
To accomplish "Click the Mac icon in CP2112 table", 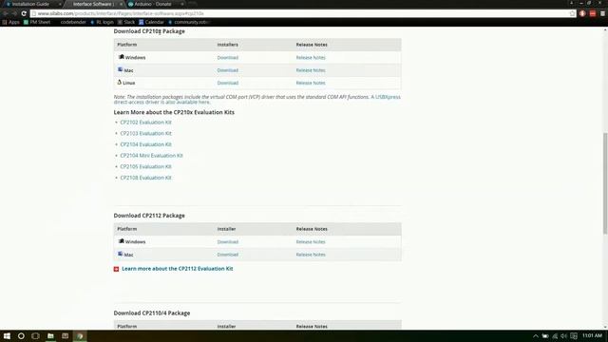I will [x=121, y=254].
